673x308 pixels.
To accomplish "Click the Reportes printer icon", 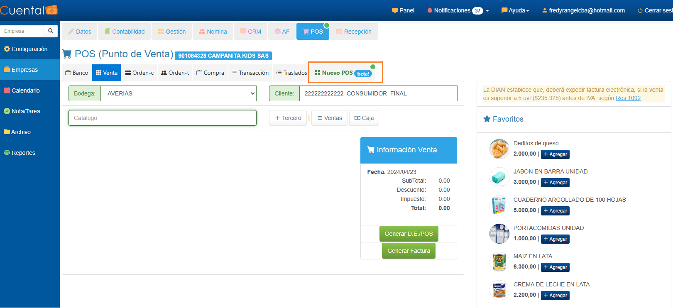I will (x=7, y=153).
